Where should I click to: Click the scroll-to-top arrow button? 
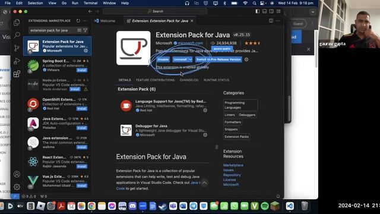tap(204, 183)
